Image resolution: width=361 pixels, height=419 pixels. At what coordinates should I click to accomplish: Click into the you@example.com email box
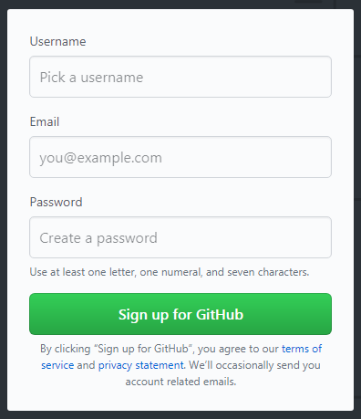(x=180, y=157)
